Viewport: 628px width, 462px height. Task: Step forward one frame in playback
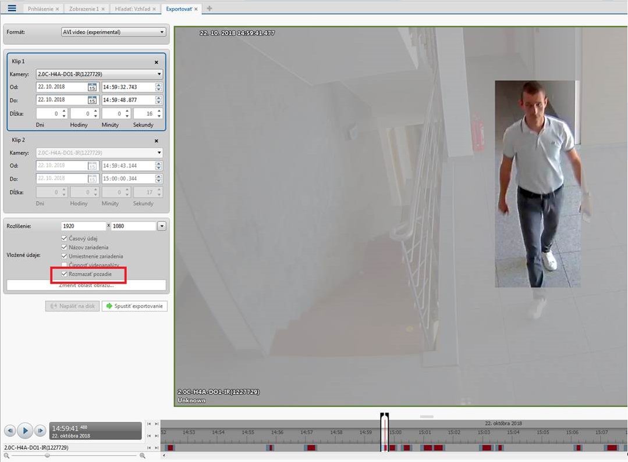pyautogui.click(x=40, y=431)
